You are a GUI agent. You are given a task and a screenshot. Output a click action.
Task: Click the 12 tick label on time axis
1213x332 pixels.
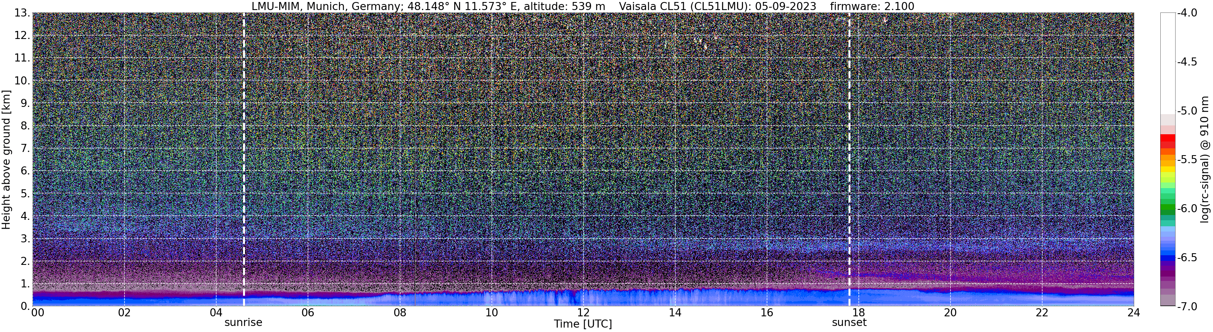click(x=583, y=313)
